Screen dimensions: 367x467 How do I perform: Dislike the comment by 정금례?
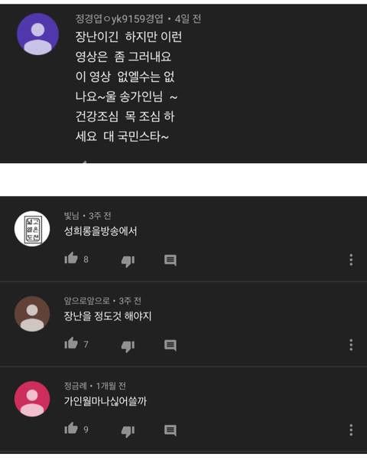pos(128,431)
